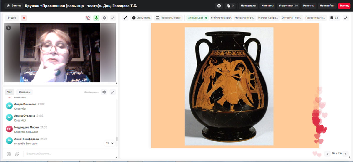The width and height of the screenshot is (353, 162).
Task: Switch to the Marcus Agripp... tab
Action: click(x=268, y=18)
